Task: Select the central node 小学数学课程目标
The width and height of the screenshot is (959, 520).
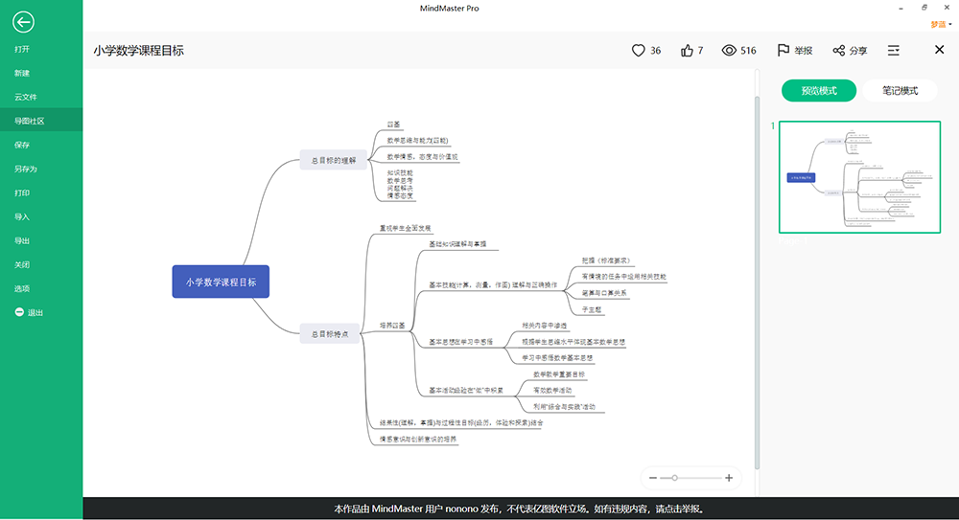Action: click(x=221, y=282)
